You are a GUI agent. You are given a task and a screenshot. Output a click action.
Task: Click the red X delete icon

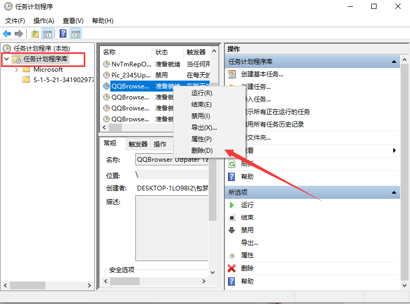point(232,268)
